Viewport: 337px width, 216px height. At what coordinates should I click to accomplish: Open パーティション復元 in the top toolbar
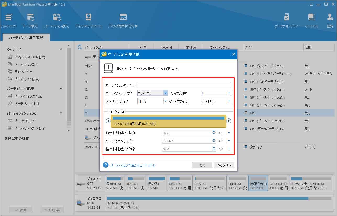[56, 21]
